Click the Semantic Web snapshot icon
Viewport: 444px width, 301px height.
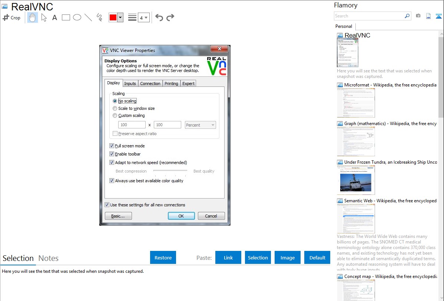tap(340, 201)
